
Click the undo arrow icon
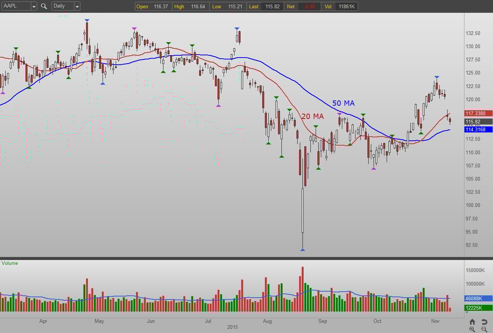coord(484,322)
